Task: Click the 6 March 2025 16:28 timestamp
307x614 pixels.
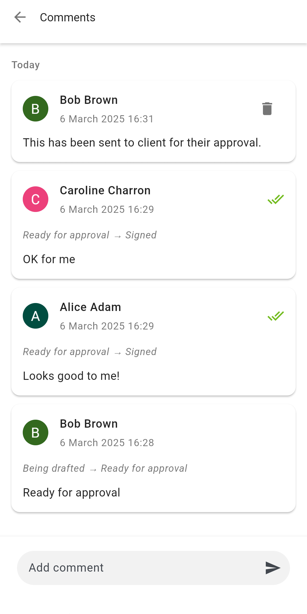Action: click(x=107, y=443)
